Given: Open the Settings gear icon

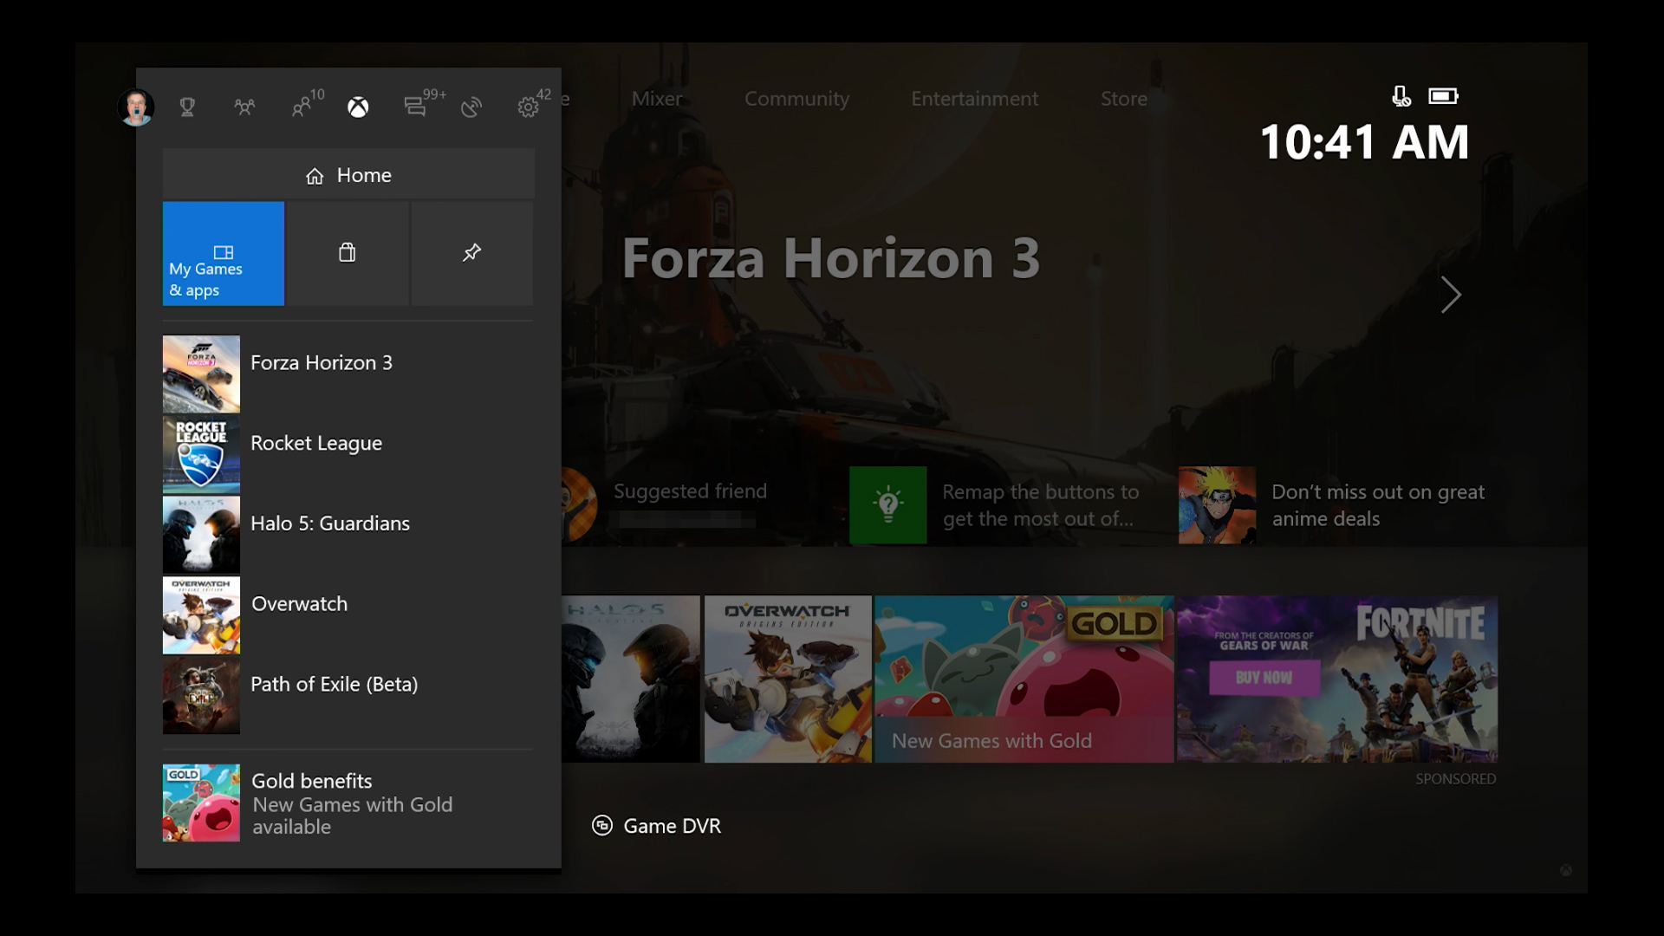Looking at the screenshot, I should pos(528,107).
